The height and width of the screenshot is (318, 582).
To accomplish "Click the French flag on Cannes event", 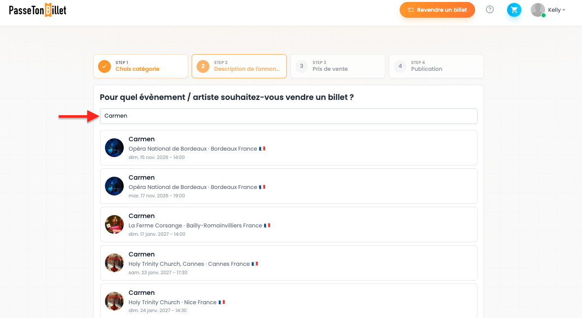I will point(255,264).
